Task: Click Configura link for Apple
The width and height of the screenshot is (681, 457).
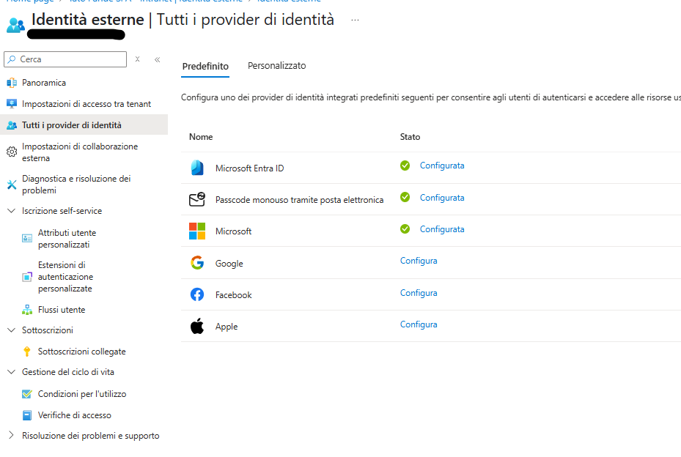Action: pos(419,324)
